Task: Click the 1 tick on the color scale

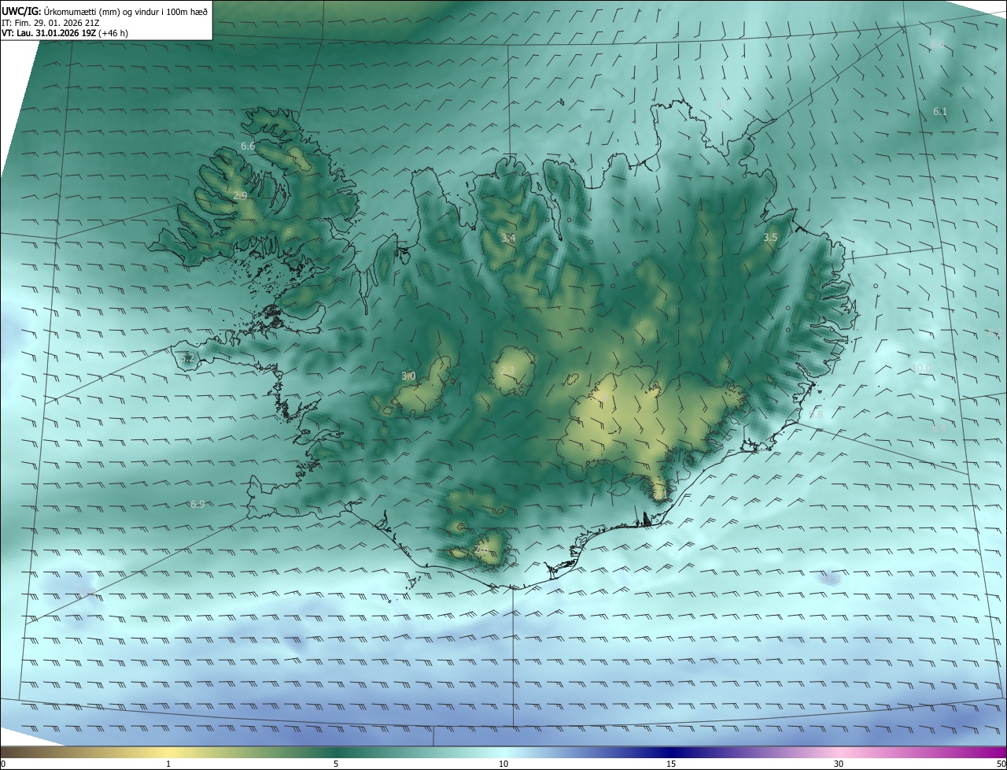Action: pyautogui.click(x=168, y=764)
